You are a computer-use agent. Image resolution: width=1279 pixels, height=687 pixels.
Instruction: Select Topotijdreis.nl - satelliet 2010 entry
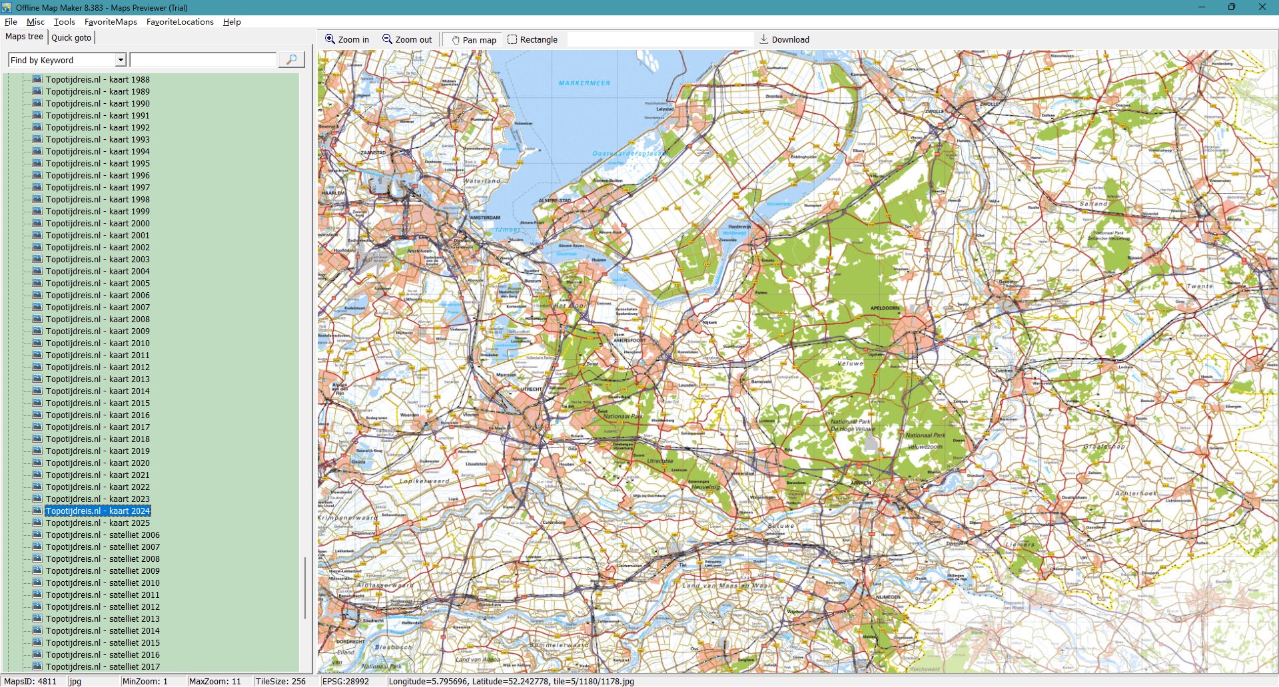(103, 582)
